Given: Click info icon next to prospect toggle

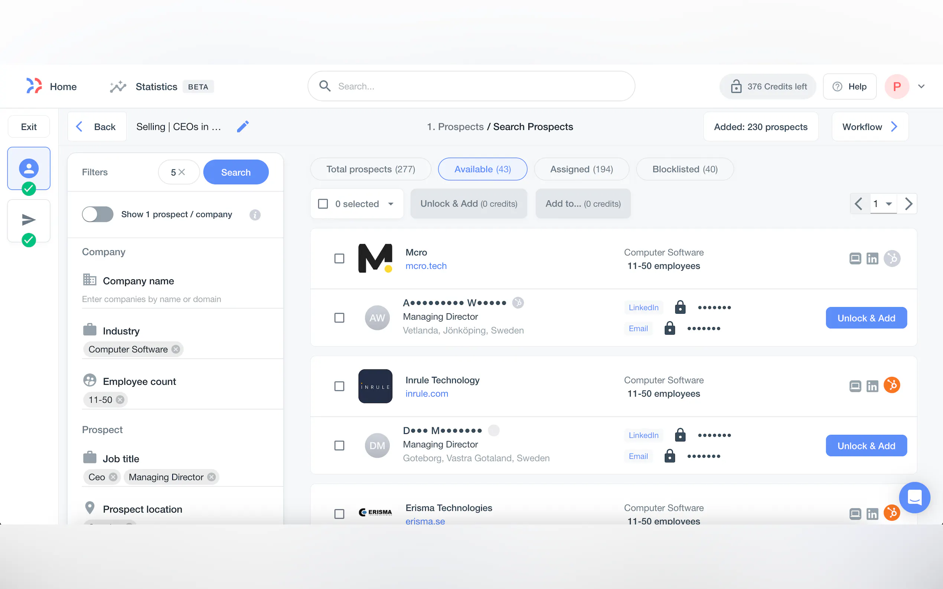Looking at the screenshot, I should (255, 215).
